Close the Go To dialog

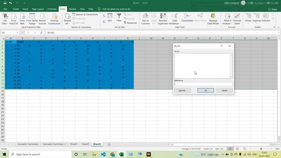point(230,46)
